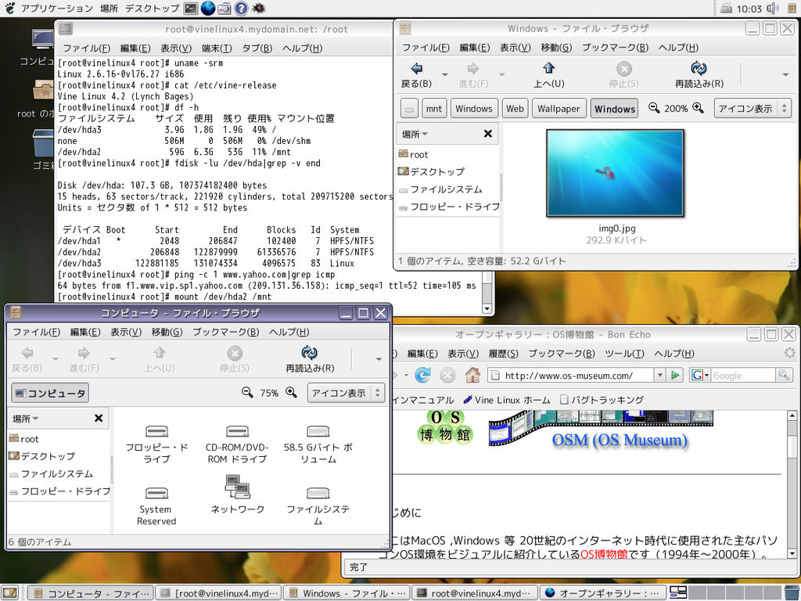
Task: Click the コンピュータ location path button
Action: (50, 393)
